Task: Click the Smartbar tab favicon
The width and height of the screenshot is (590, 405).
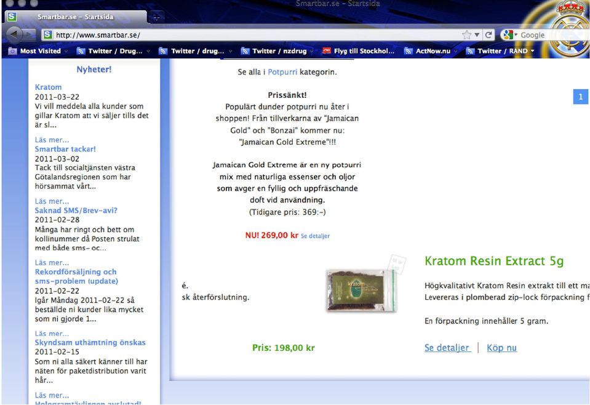Action: (x=12, y=17)
